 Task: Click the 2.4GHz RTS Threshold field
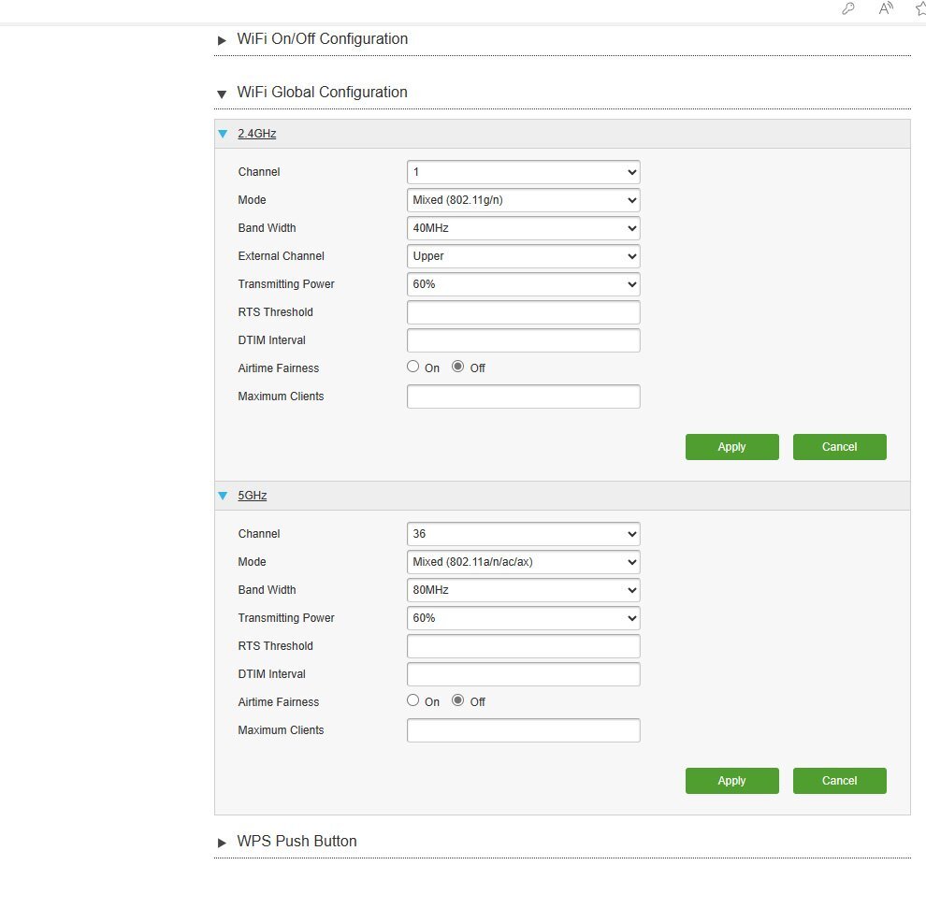click(x=523, y=312)
